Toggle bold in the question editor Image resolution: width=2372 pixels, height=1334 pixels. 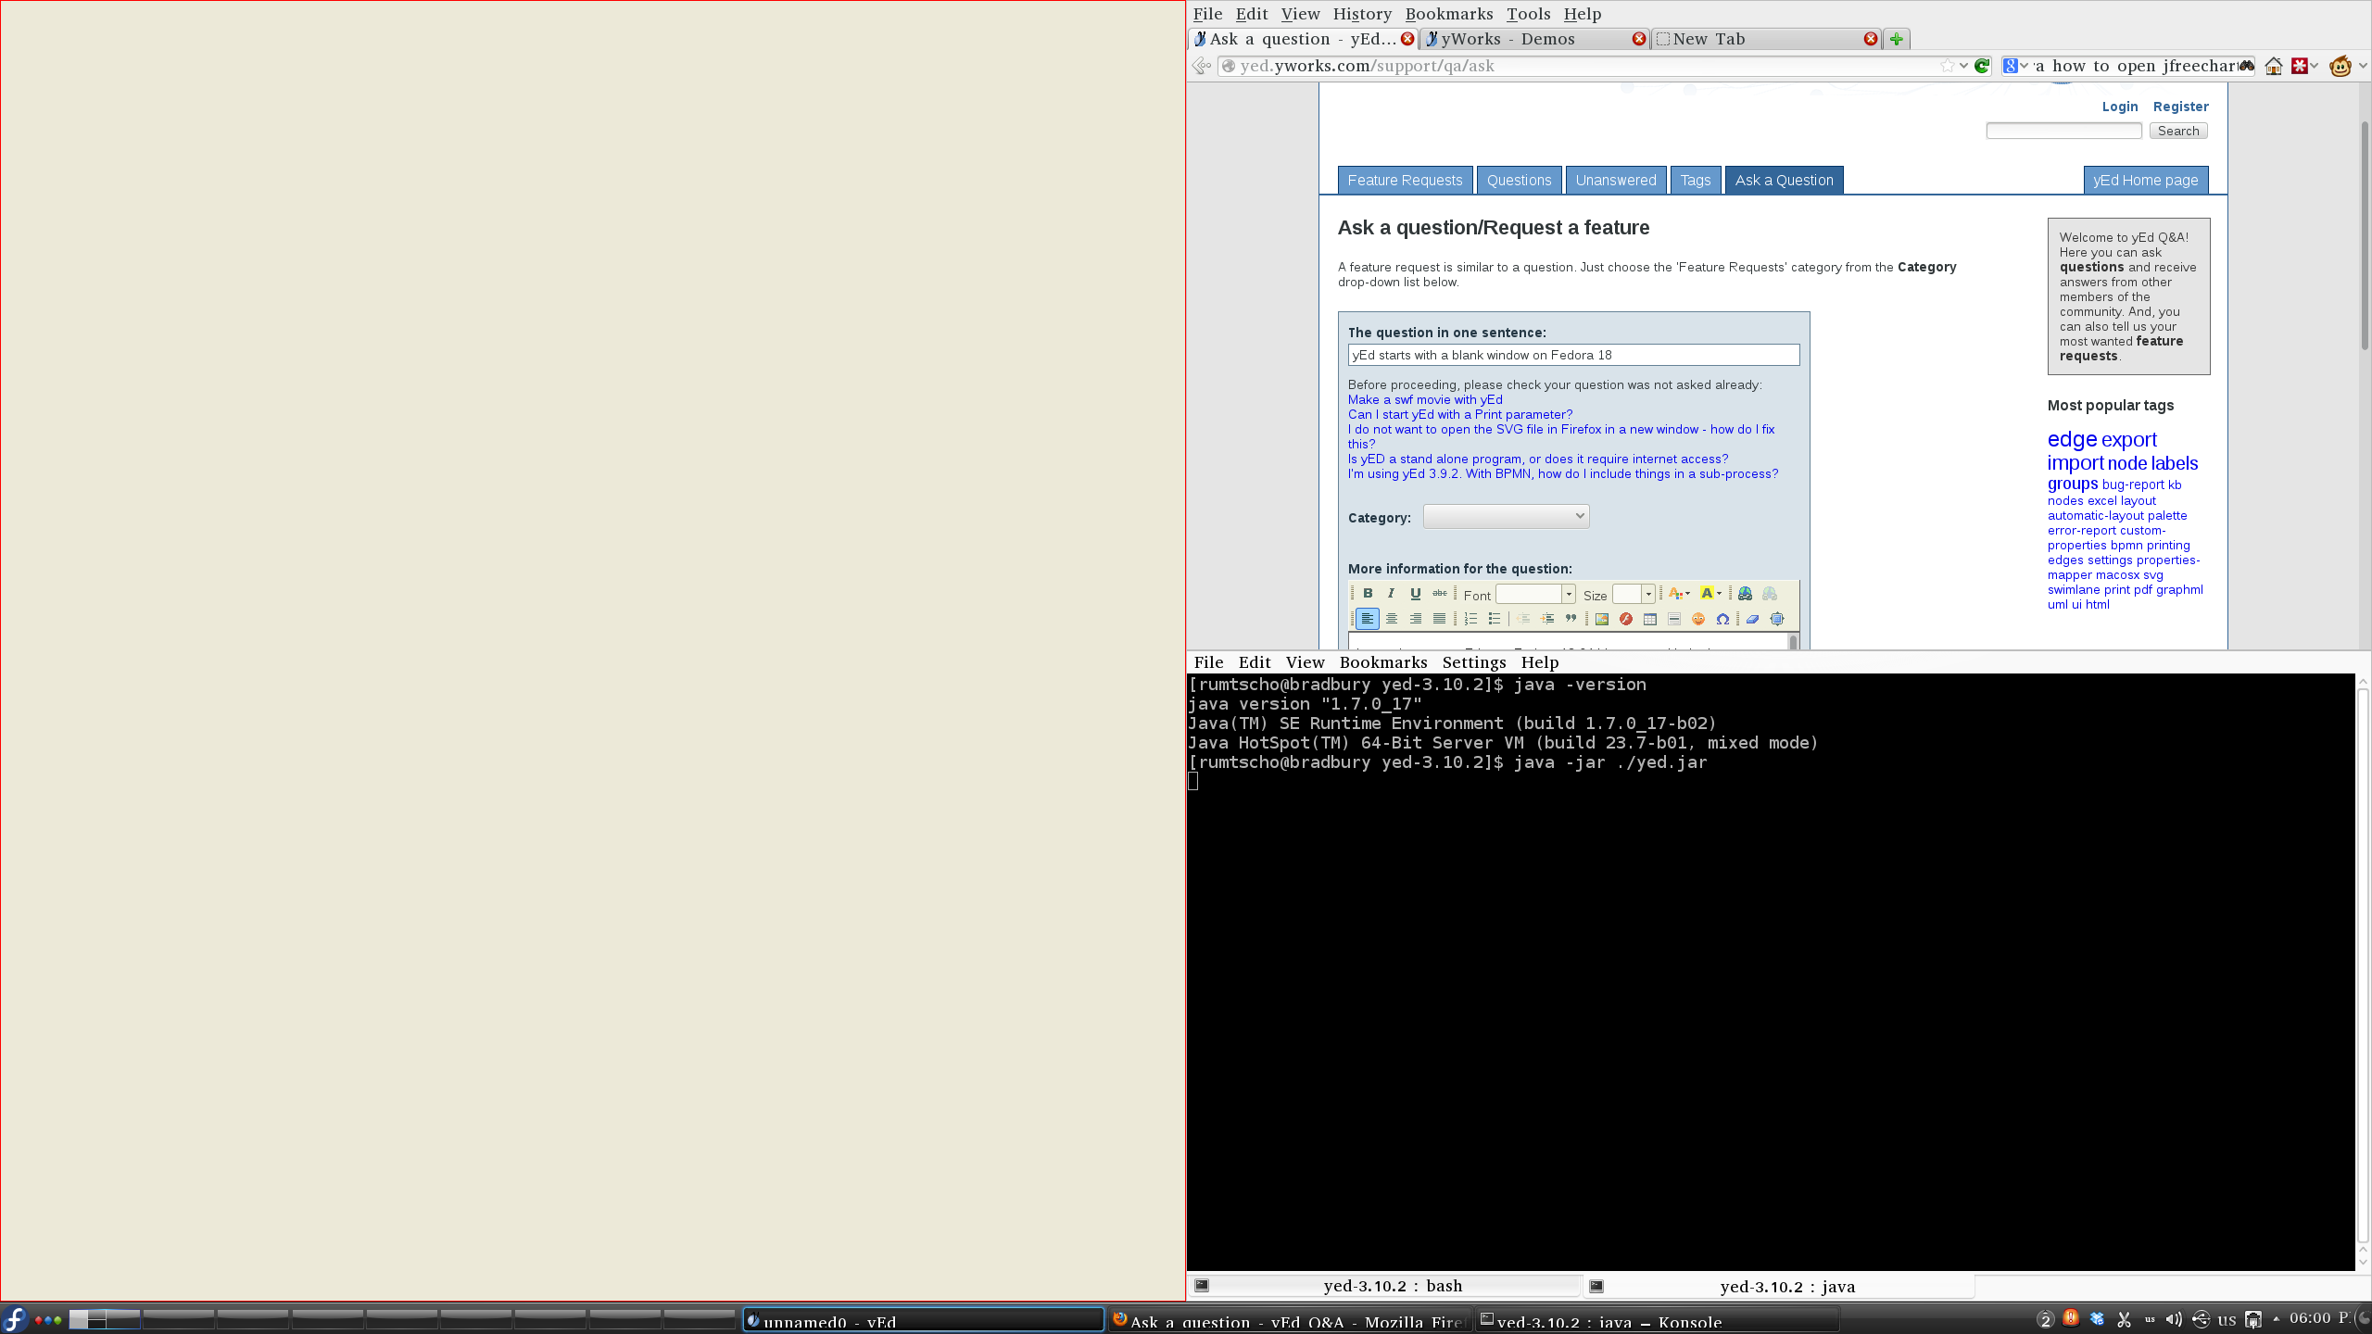(1368, 594)
